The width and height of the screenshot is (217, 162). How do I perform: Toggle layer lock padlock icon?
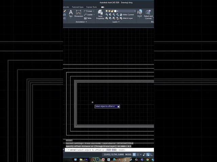click(x=112, y=11)
